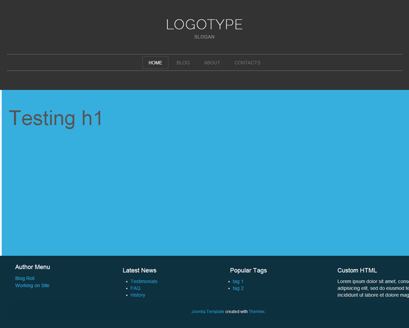Click the Popular Tags heading

(x=248, y=270)
